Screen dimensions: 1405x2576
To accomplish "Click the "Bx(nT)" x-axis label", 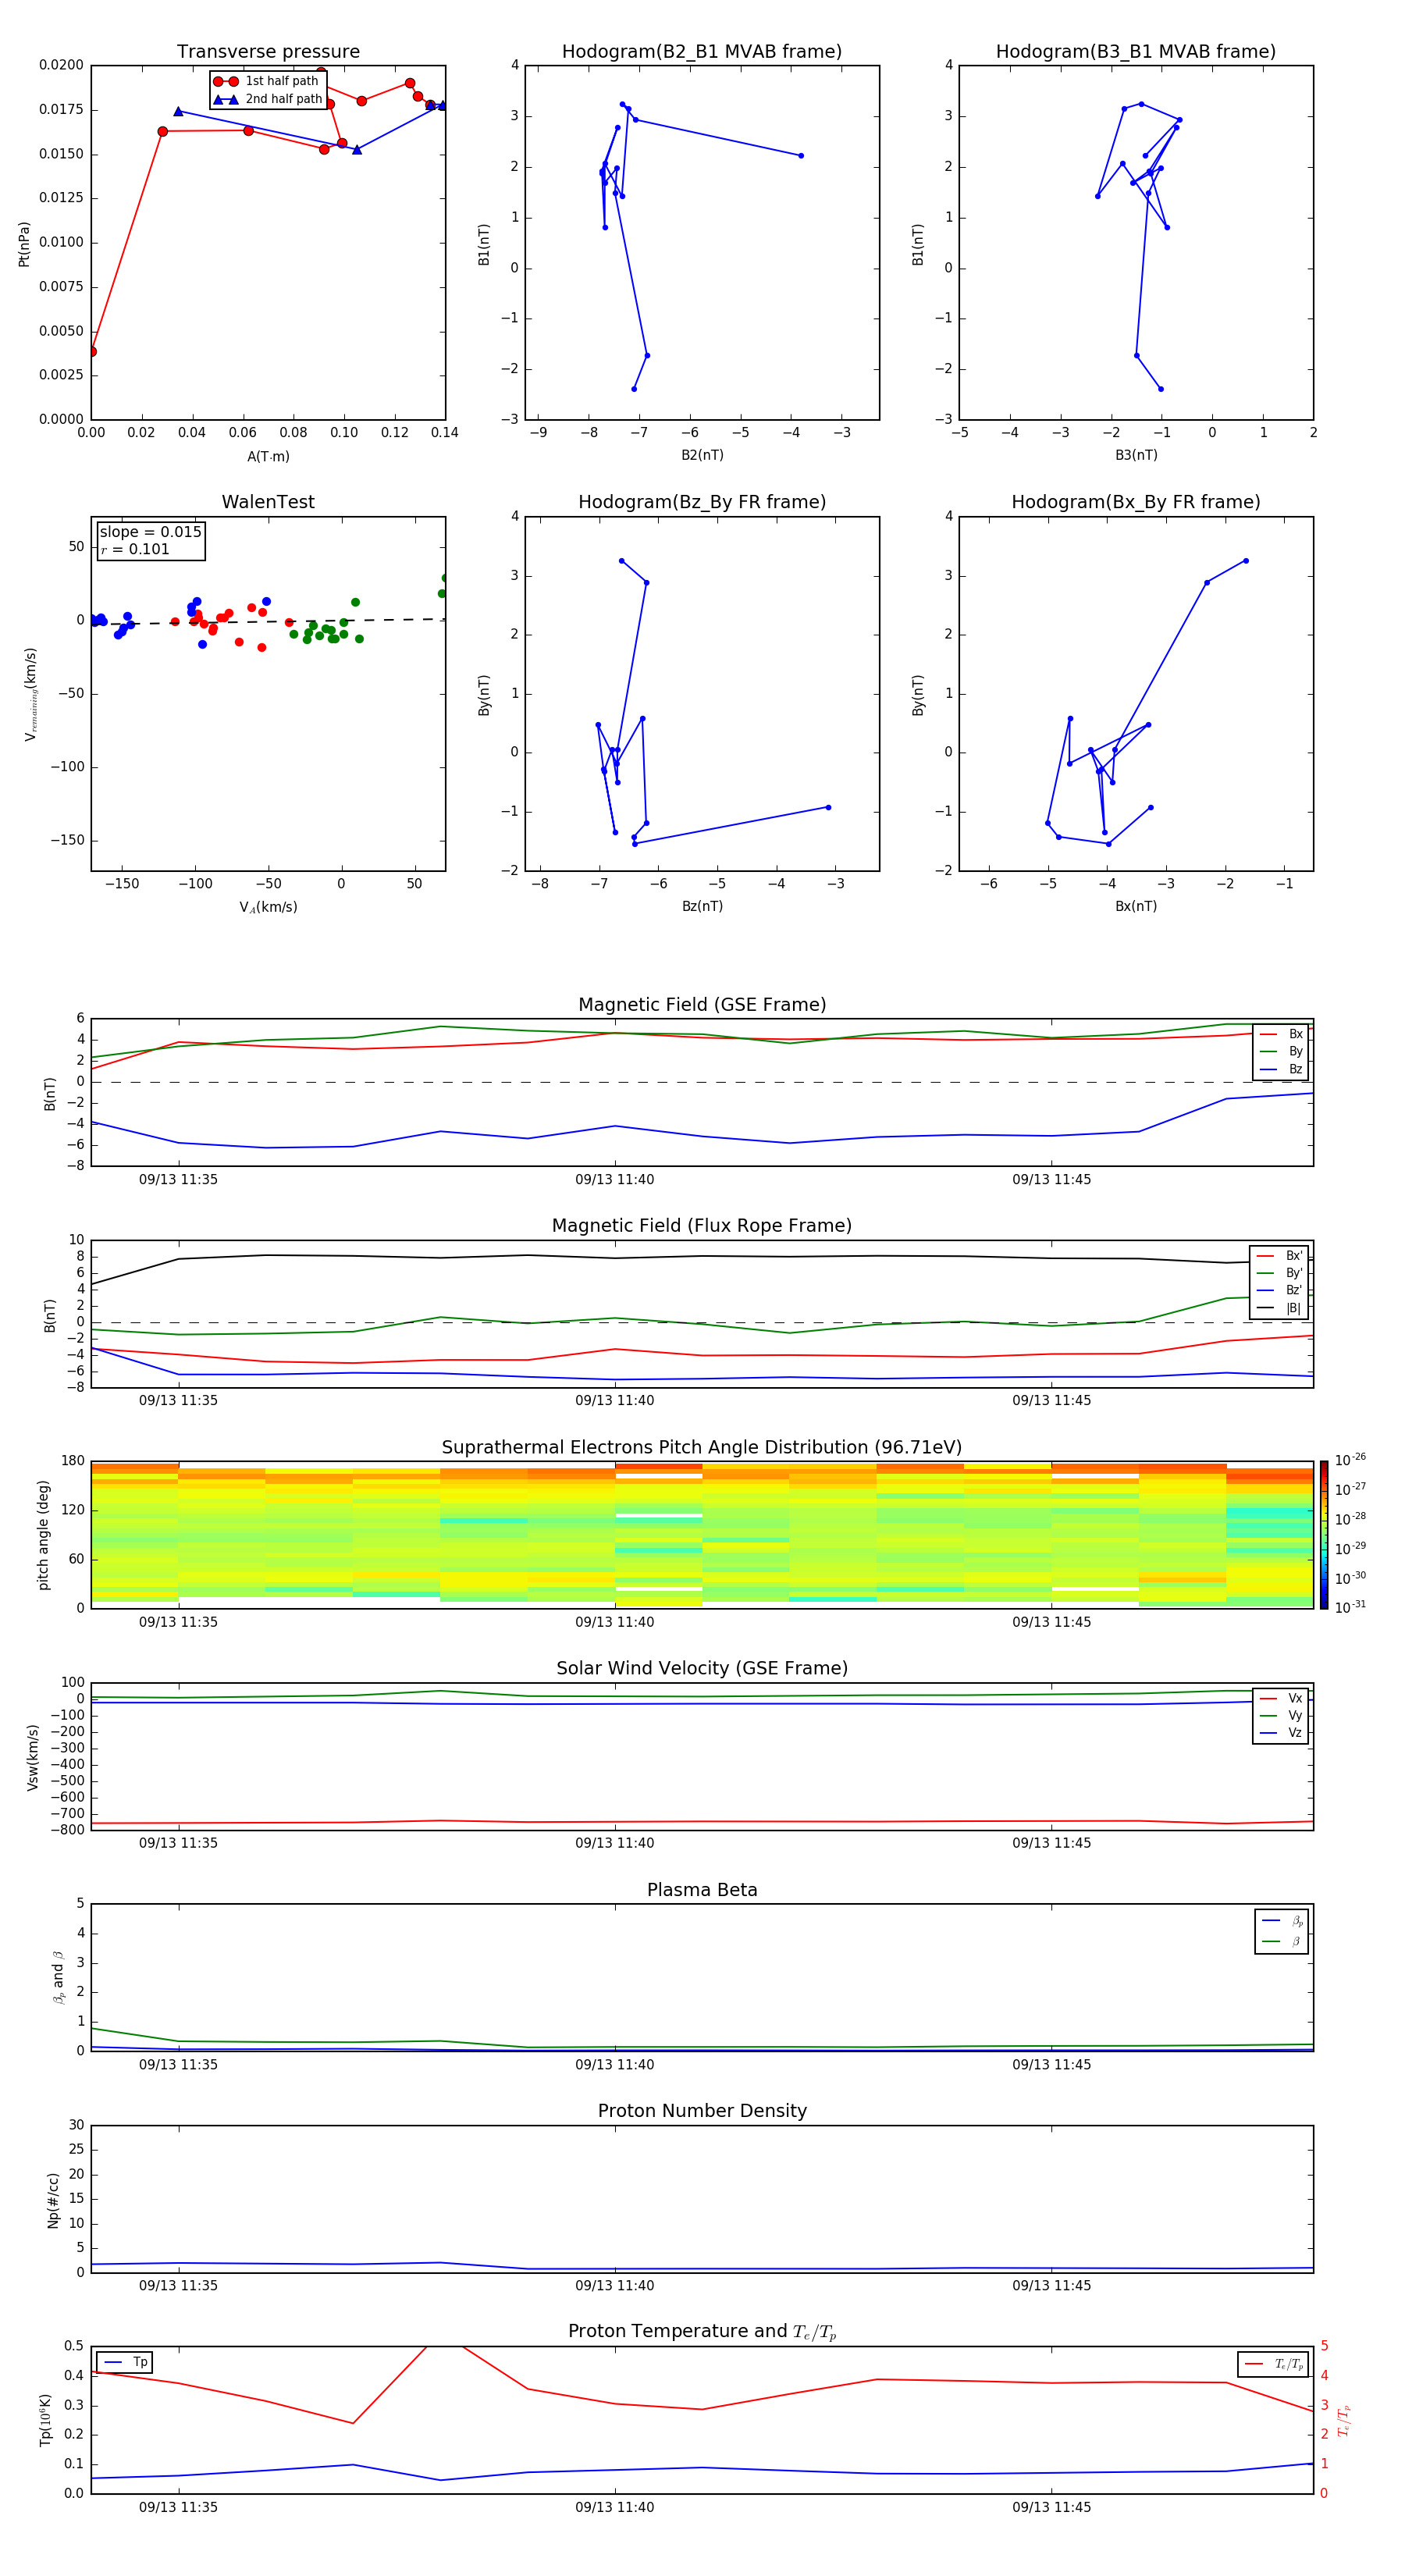I will (x=1136, y=906).
